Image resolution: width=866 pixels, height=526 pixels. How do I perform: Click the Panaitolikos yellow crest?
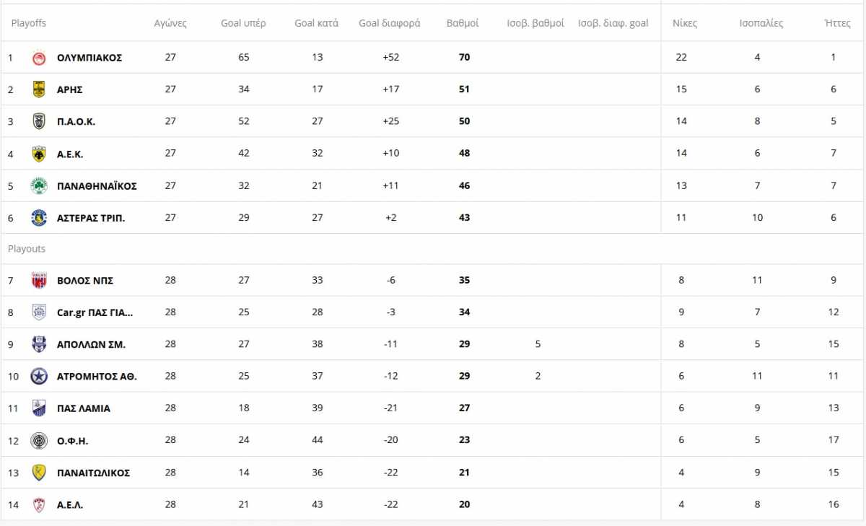(39, 473)
